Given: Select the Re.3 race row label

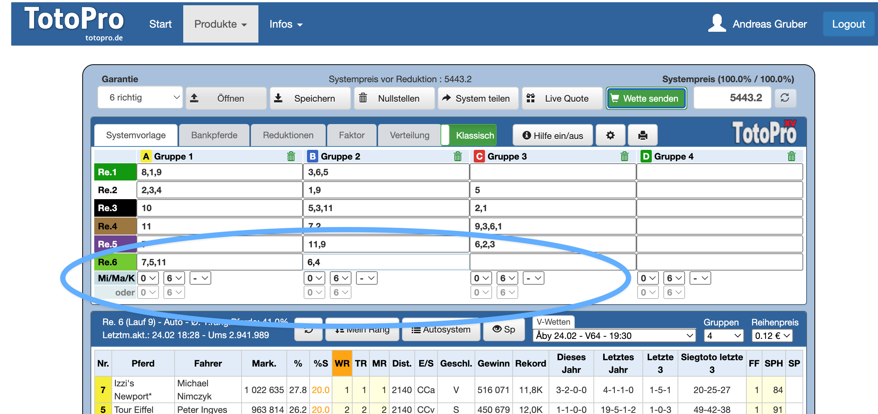Looking at the screenshot, I should click(x=115, y=208).
